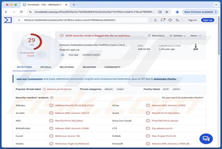The height and width of the screenshot is (149, 222).
Task: Click info icon next to Security vendors' analysis
Action: [52, 97]
